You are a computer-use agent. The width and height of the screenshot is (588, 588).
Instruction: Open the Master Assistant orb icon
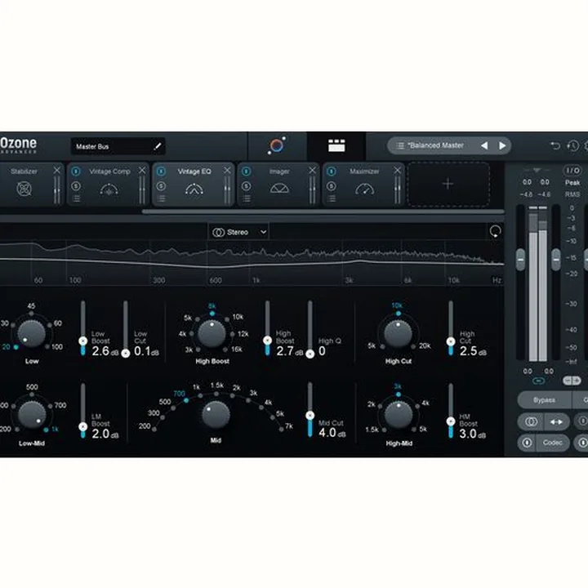click(x=277, y=146)
